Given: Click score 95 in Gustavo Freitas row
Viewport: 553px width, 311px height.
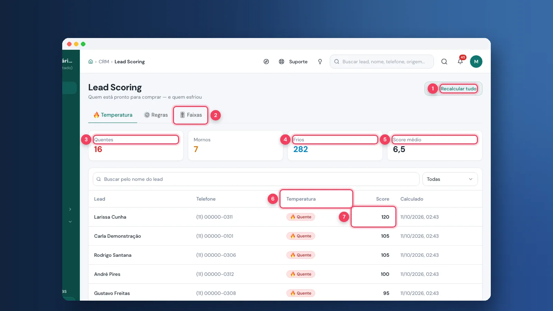Looking at the screenshot, I should pyautogui.click(x=386, y=293).
